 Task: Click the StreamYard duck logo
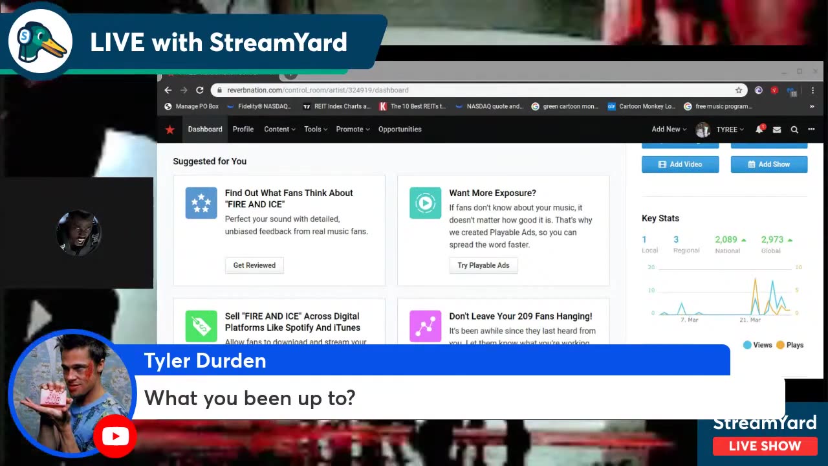tap(40, 41)
